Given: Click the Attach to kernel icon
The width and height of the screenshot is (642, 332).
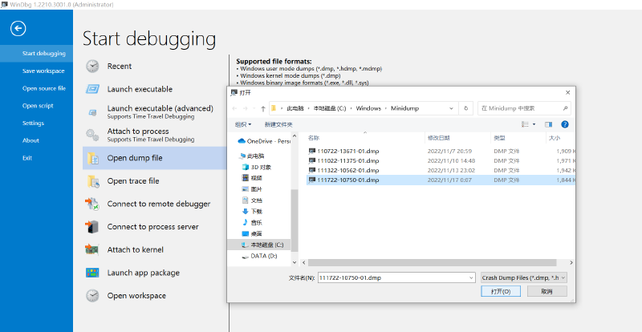Looking at the screenshot, I should click(x=92, y=249).
